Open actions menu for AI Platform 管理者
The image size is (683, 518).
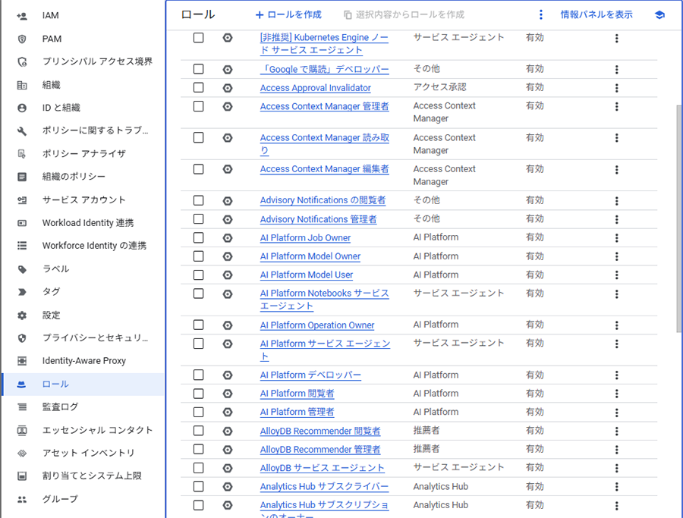pos(616,413)
